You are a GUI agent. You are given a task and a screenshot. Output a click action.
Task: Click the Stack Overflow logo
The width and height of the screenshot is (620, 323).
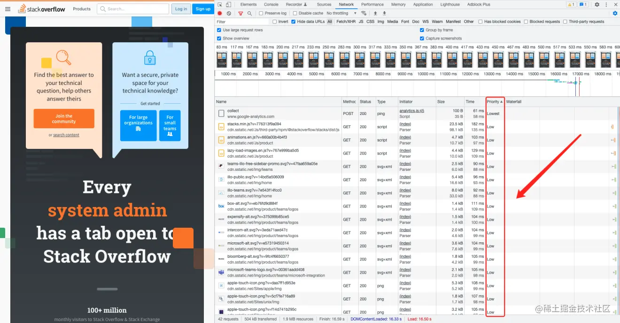[42, 9]
